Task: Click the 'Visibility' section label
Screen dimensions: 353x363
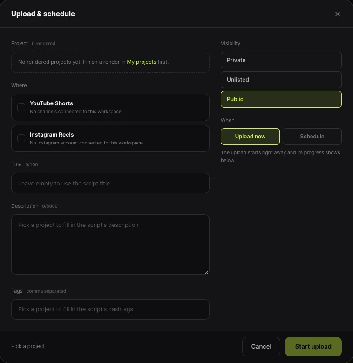Action: tap(231, 43)
